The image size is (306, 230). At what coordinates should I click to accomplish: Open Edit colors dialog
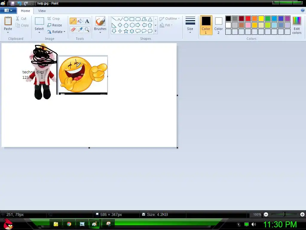[297, 25]
